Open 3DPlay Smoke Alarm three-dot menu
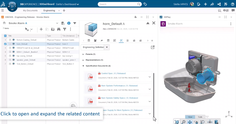 [x=231, y=24]
